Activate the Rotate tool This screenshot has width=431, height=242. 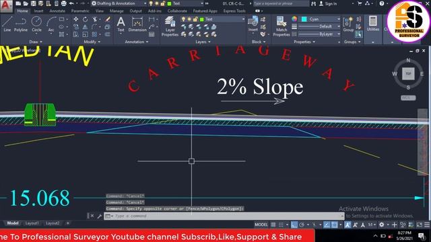coord(86,19)
